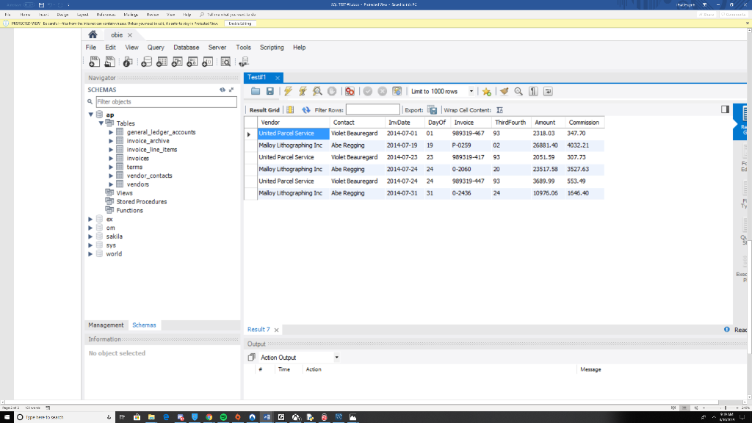Open the Limit to 1000 rows dropdown
Image resolution: width=752 pixels, height=423 pixels.
[471, 91]
